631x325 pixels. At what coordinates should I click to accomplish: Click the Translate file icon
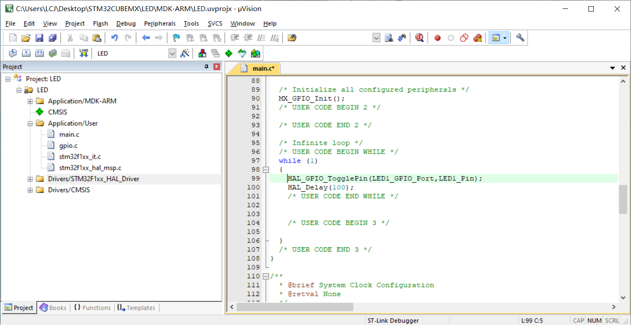[13, 53]
